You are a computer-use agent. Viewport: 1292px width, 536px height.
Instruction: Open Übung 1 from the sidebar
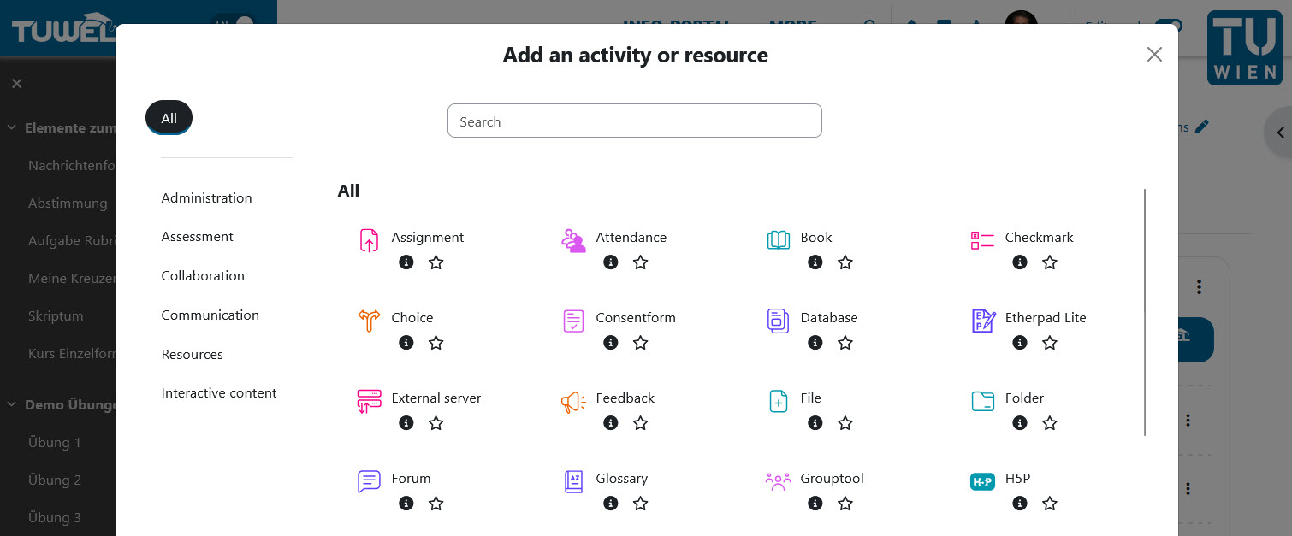coord(55,442)
